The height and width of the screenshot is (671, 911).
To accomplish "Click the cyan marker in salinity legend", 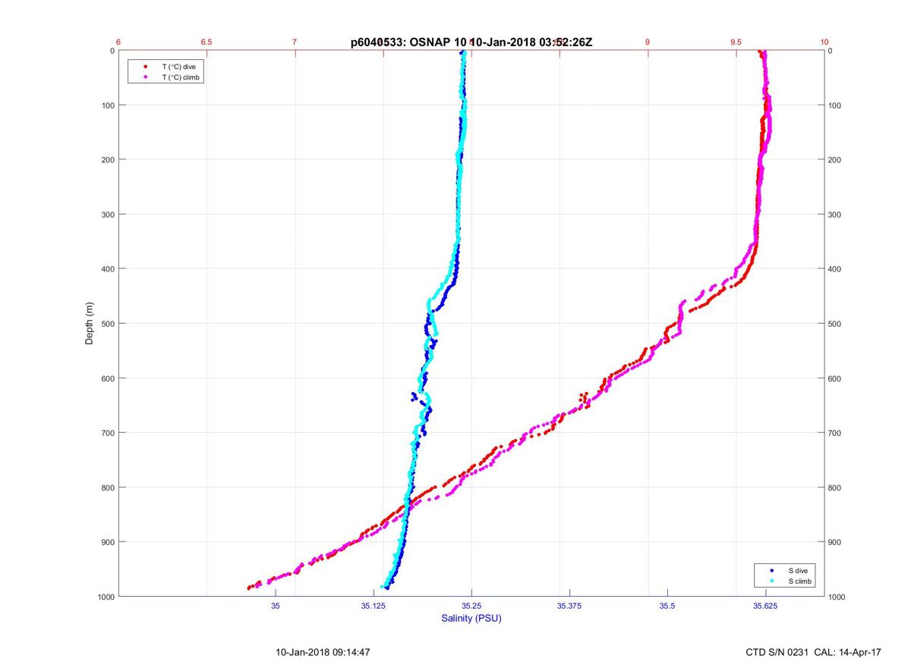I will 771,581.
